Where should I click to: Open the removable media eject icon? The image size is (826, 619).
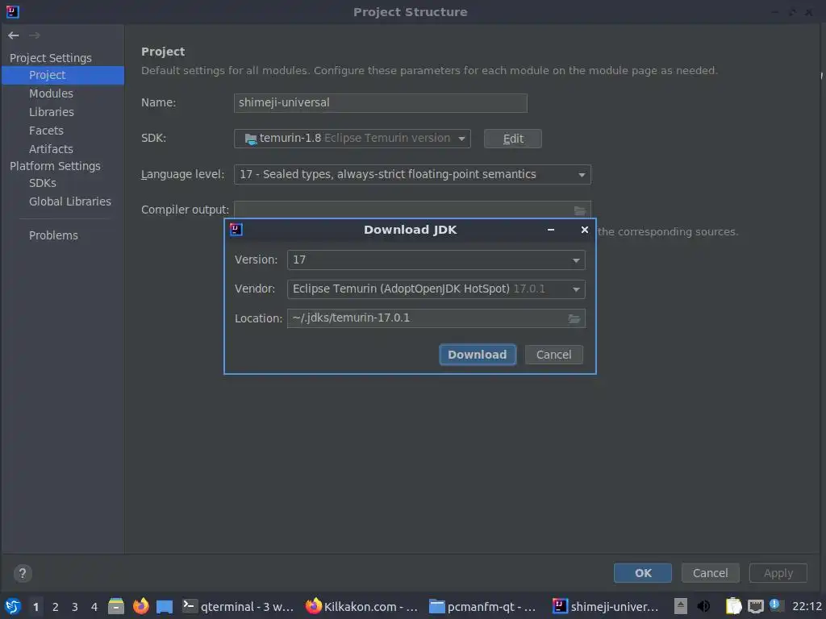point(681,606)
